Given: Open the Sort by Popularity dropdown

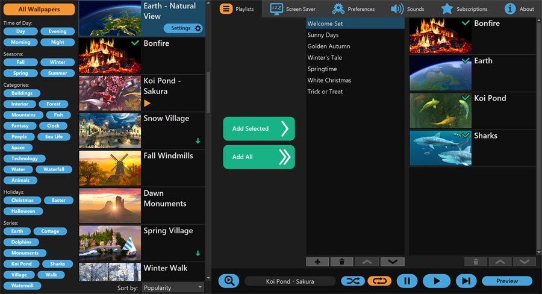Looking at the screenshot, I should tap(173, 288).
